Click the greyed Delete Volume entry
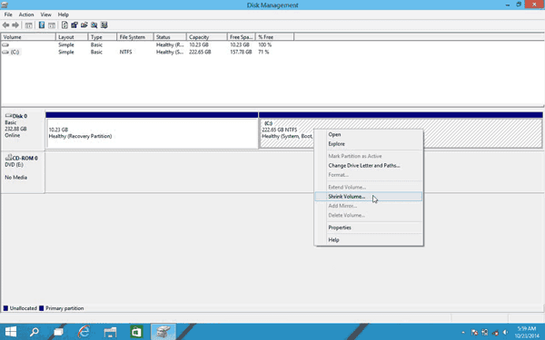 pos(369,216)
